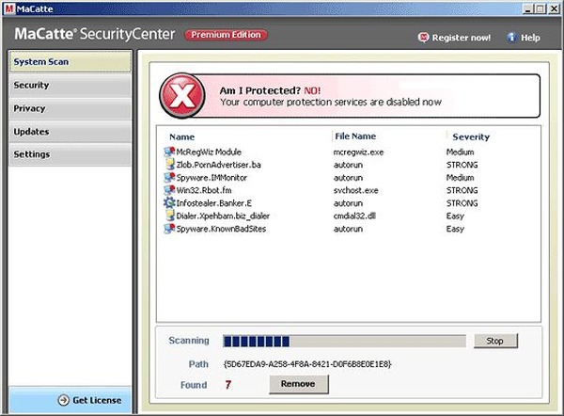
Task: Minimize the MaCatte window
Action: pos(528,8)
